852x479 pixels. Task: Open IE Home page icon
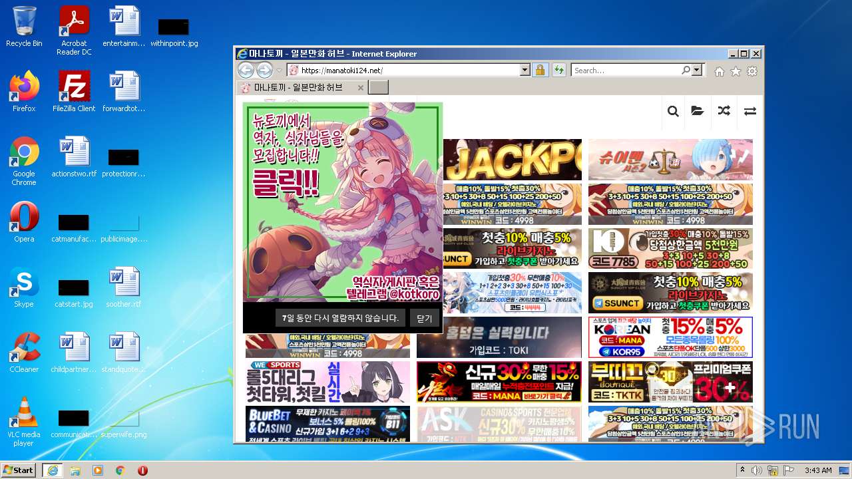pyautogui.click(x=720, y=71)
